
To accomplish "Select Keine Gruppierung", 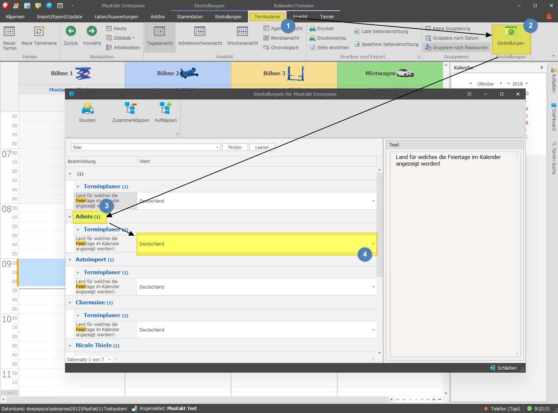I will (448, 28).
